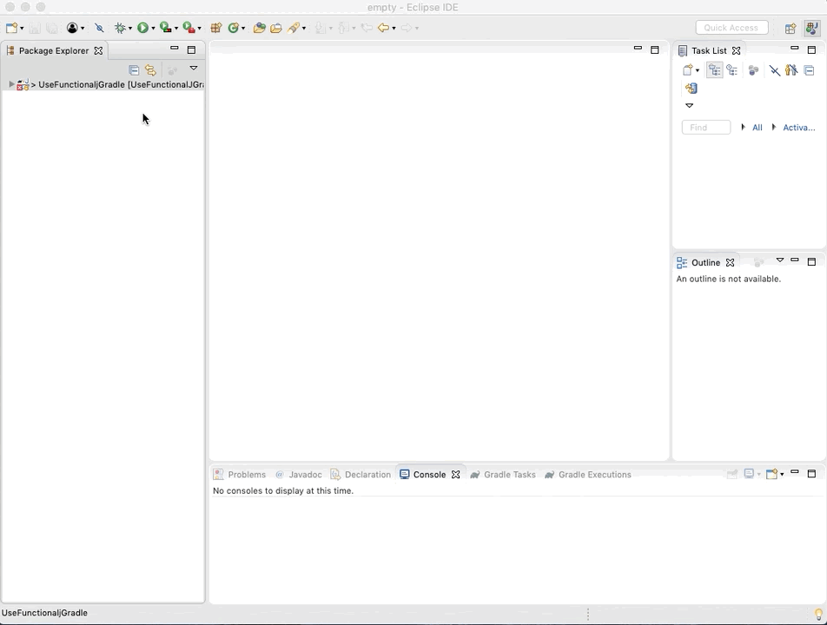
Task: Click the Coverage run icon
Action: (x=166, y=28)
